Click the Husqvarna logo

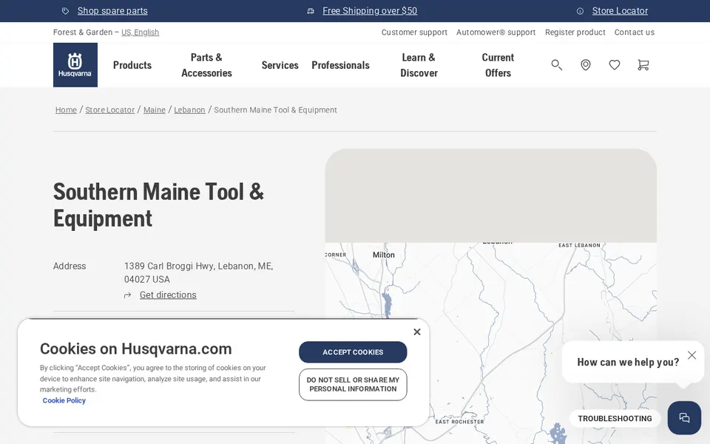click(75, 65)
